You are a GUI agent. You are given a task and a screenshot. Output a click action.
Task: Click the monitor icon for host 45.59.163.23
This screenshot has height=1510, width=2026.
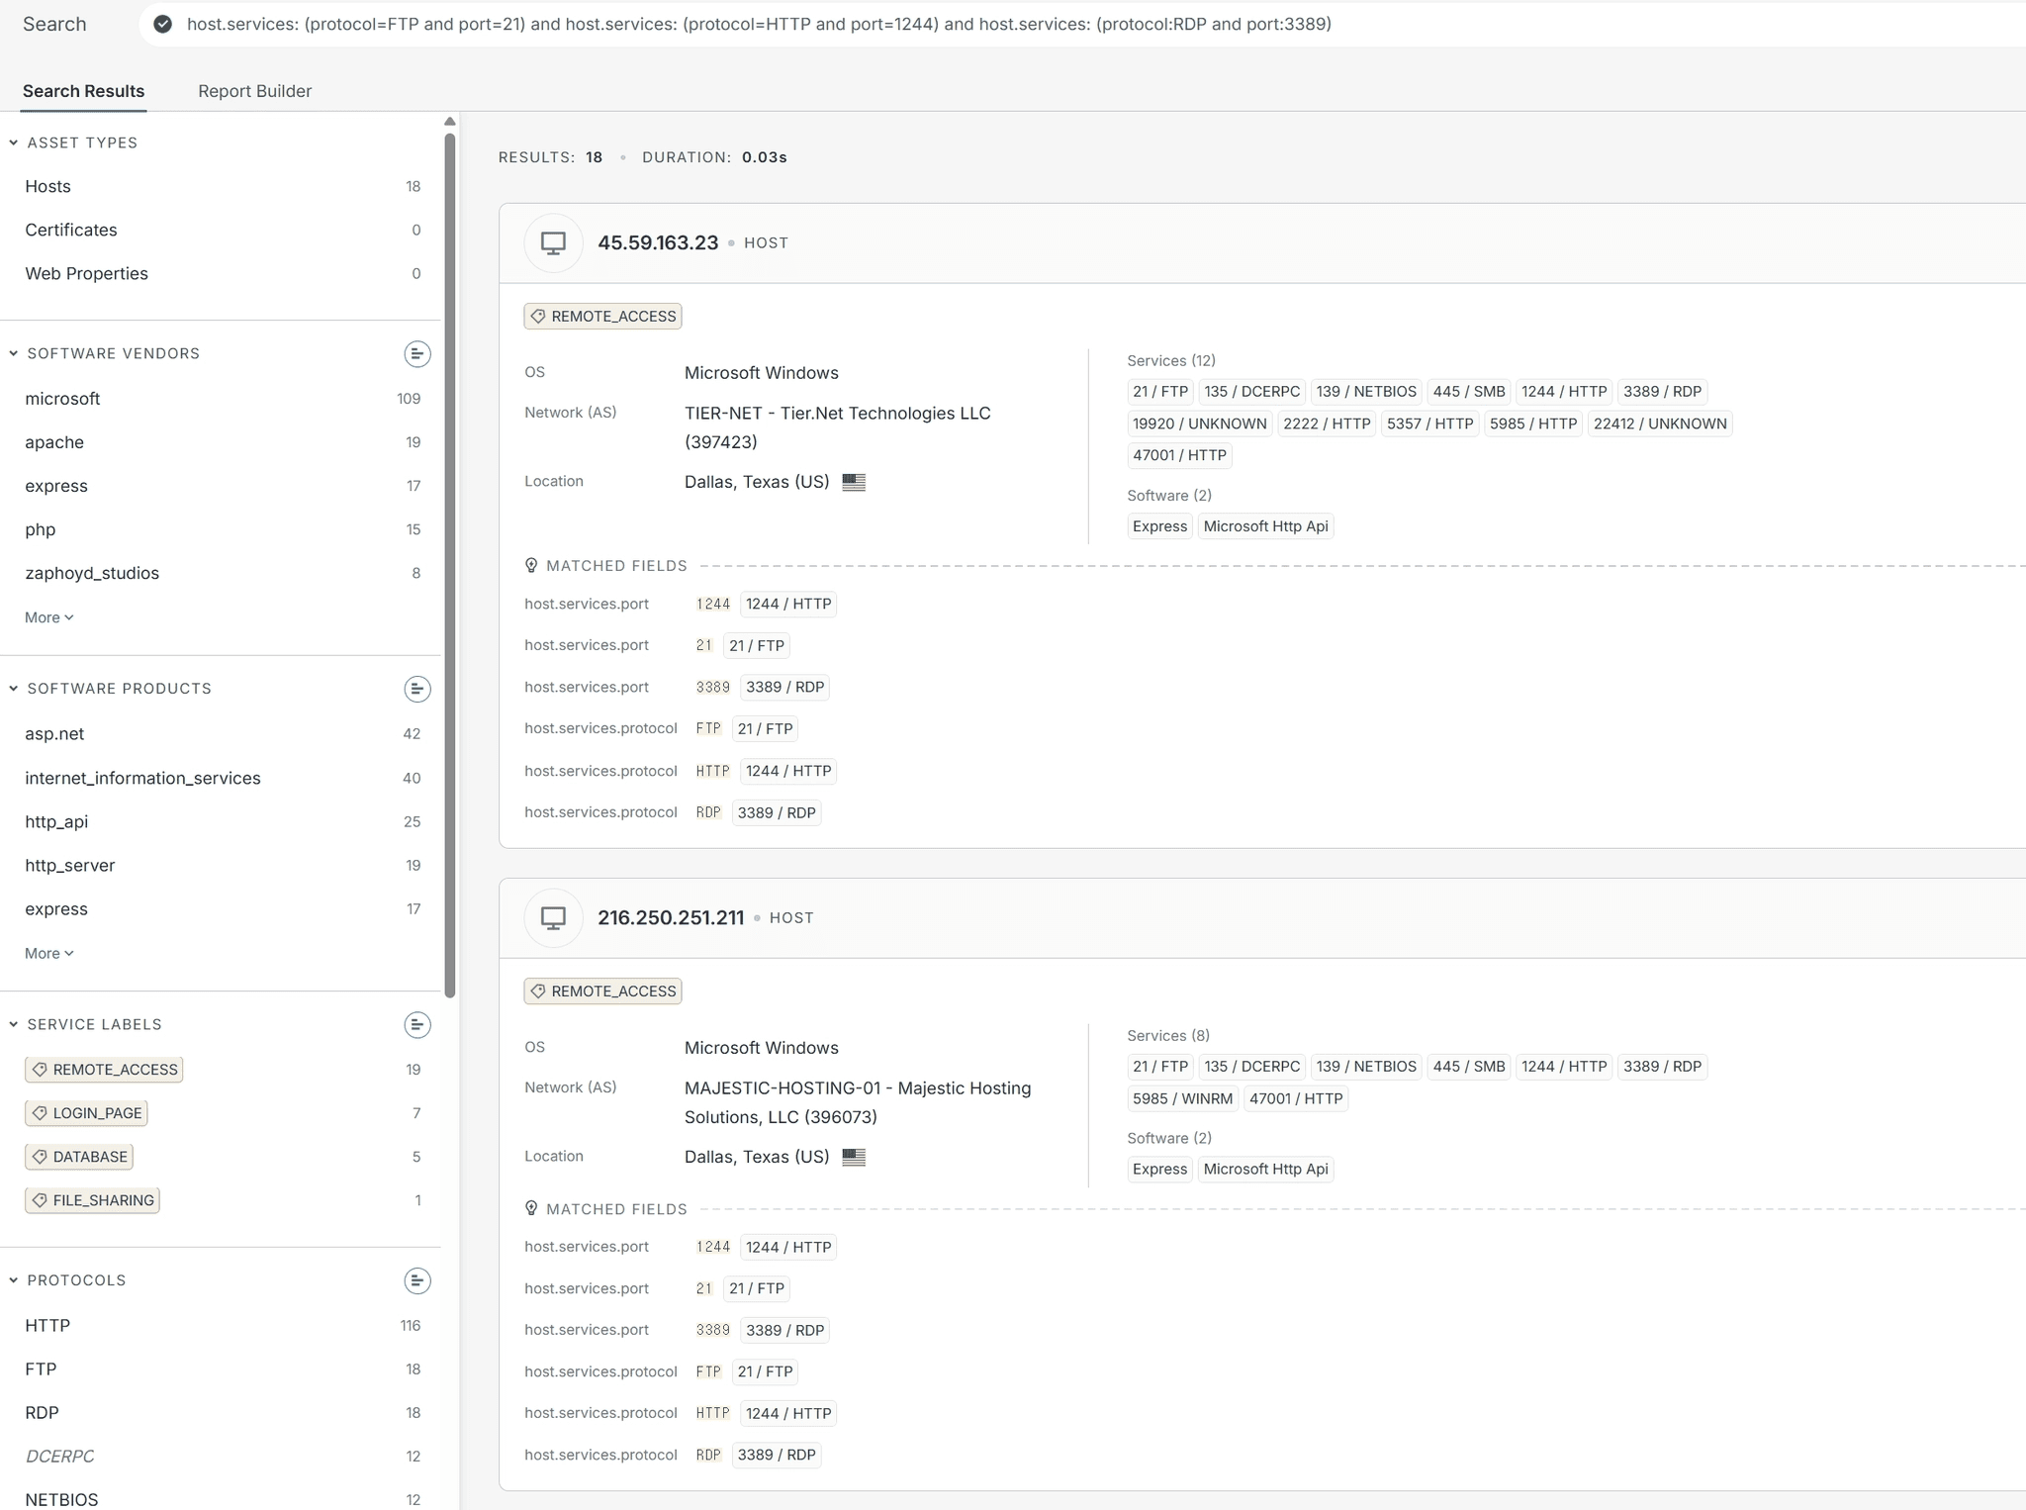tap(553, 242)
